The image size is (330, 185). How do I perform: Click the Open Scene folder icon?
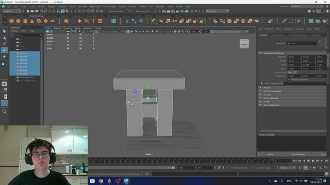click(32, 11)
